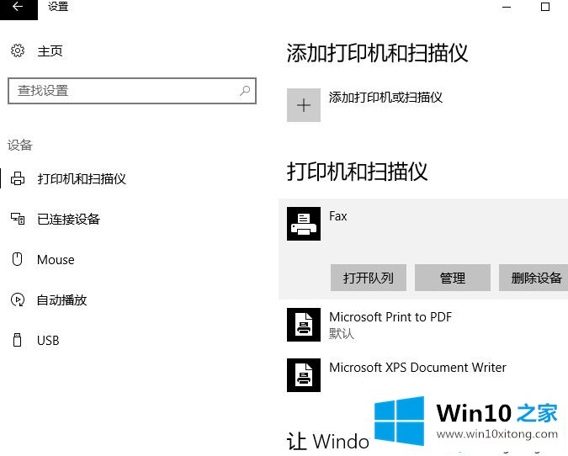Click the plus add printer button
This screenshot has width=568, height=456.
[x=304, y=105]
